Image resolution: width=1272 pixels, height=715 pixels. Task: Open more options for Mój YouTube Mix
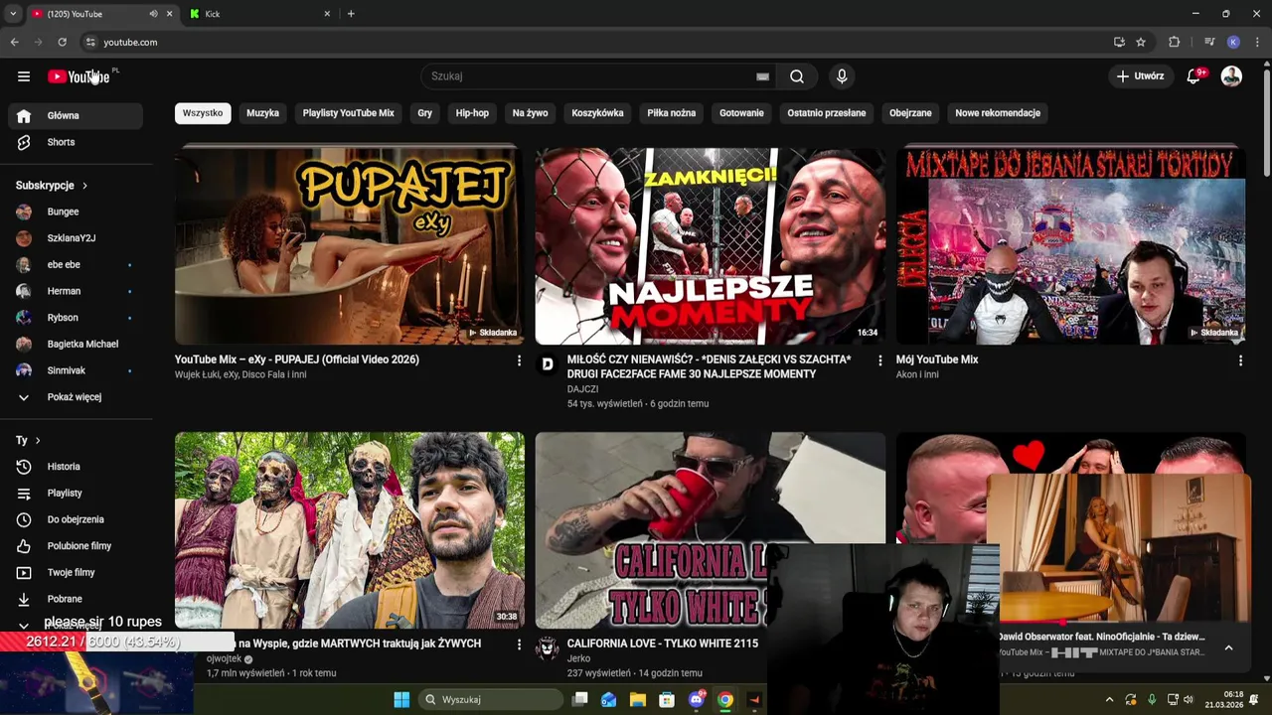(1240, 360)
